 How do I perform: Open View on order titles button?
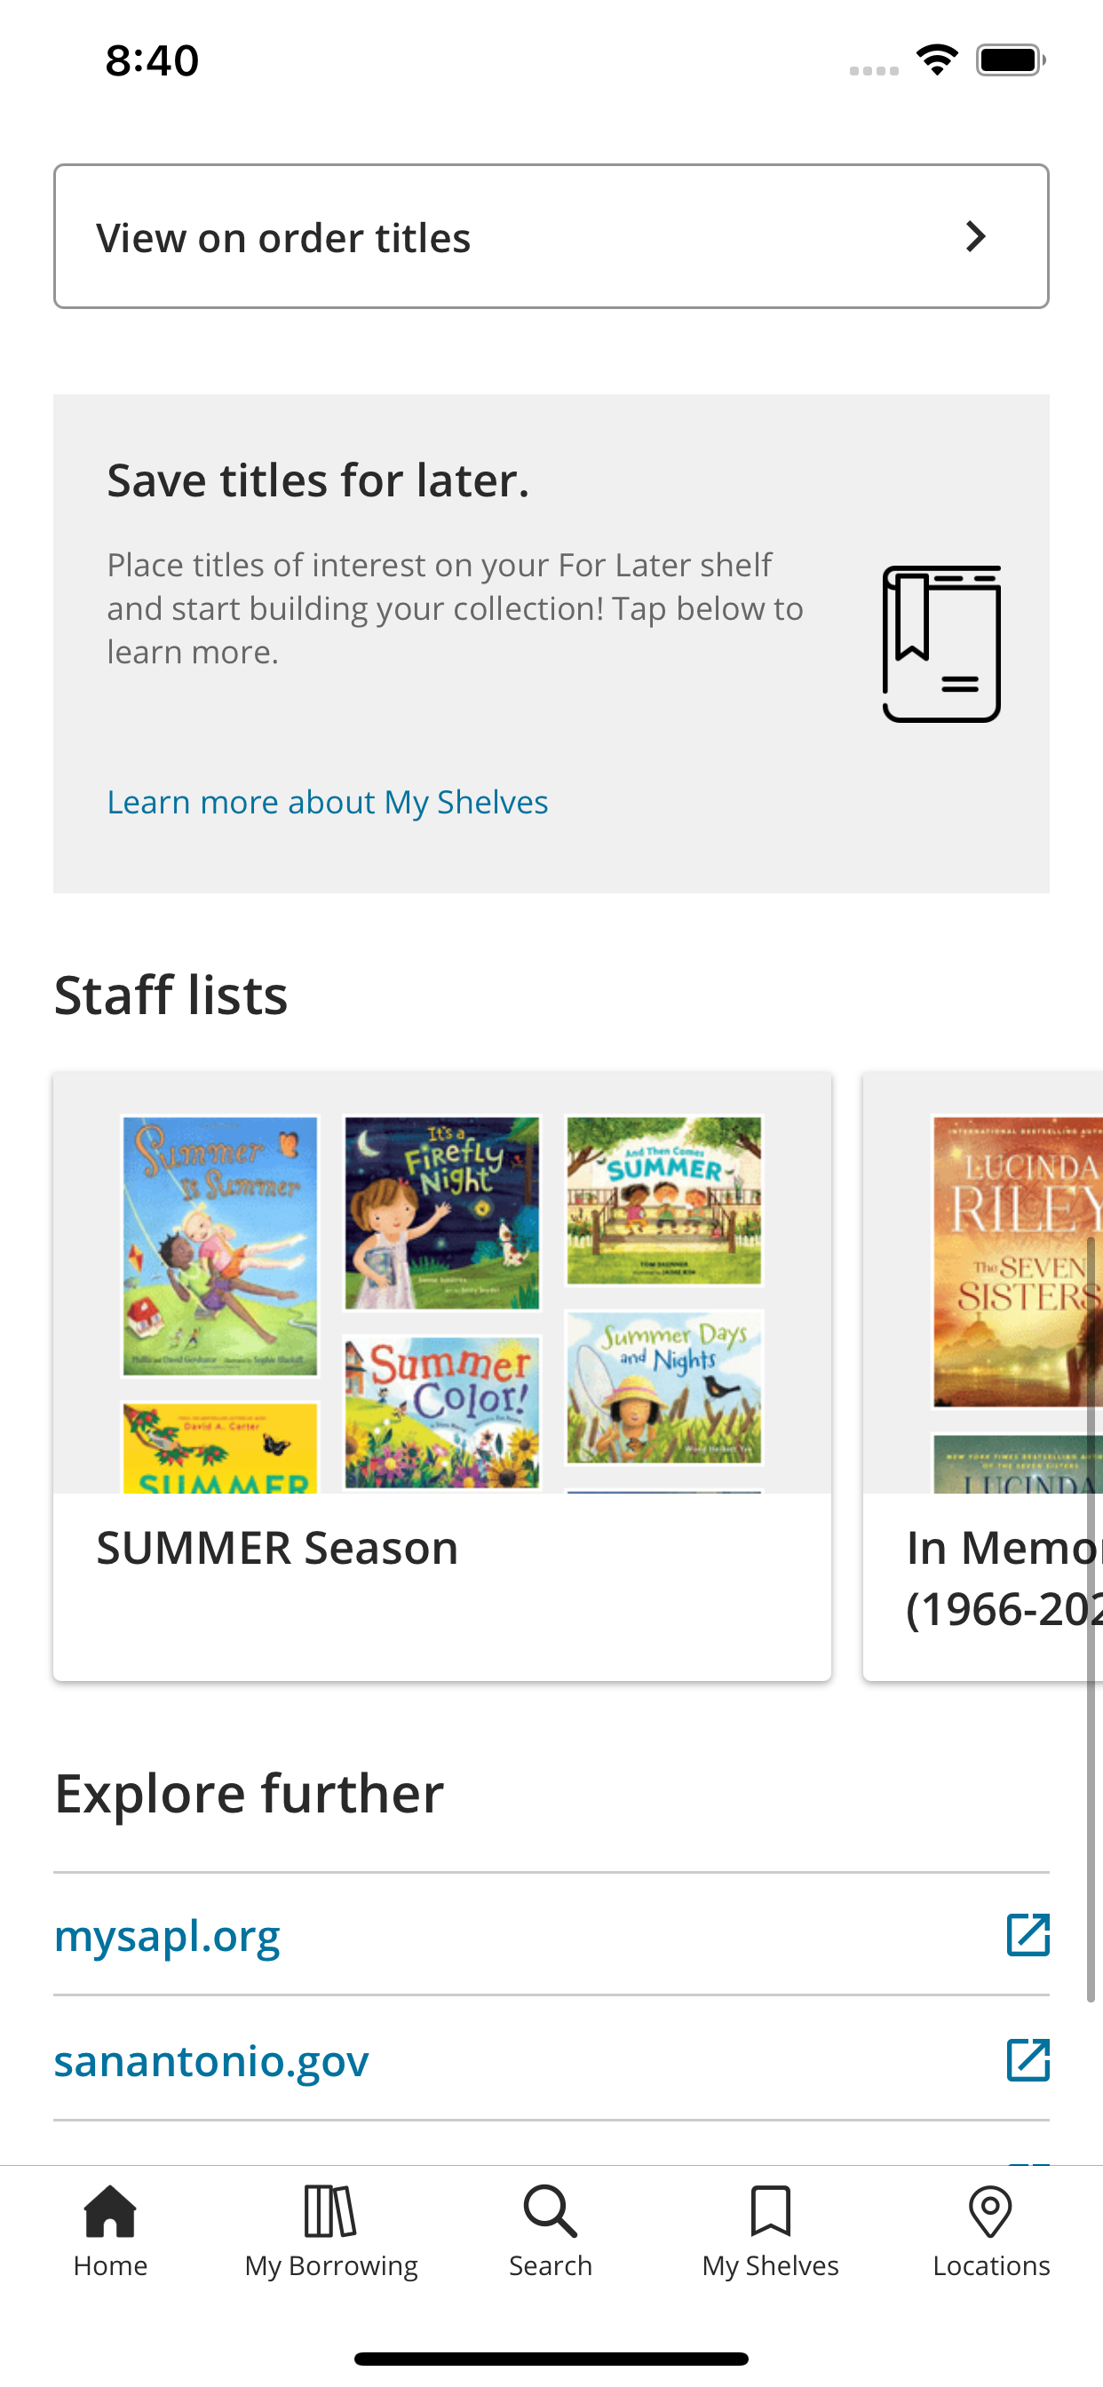(x=551, y=236)
